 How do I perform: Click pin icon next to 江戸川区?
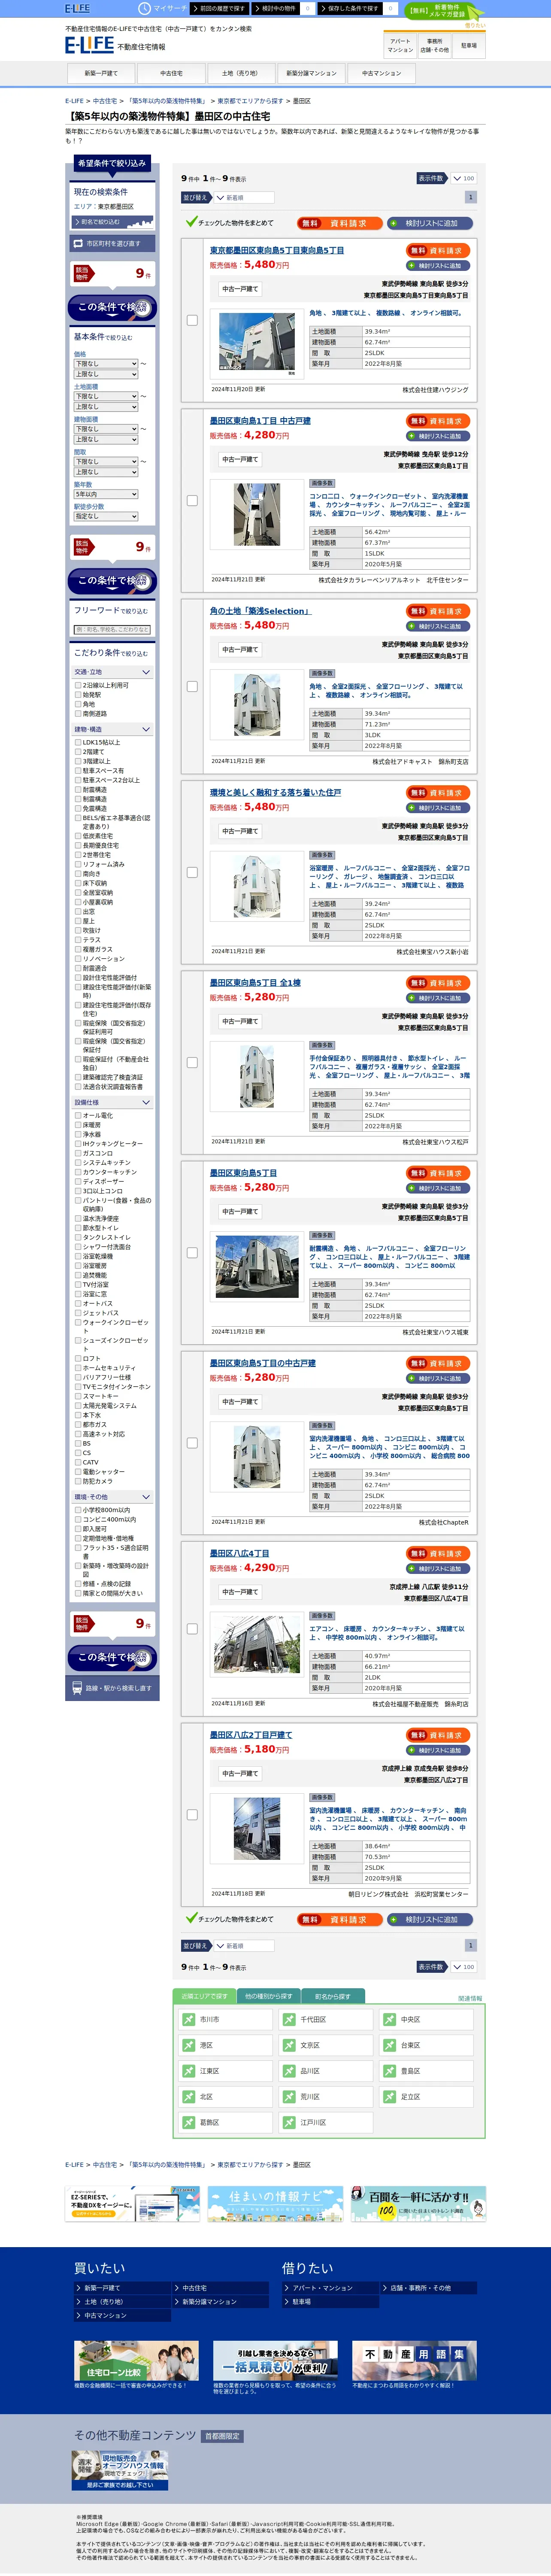(x=289, y=2122)
